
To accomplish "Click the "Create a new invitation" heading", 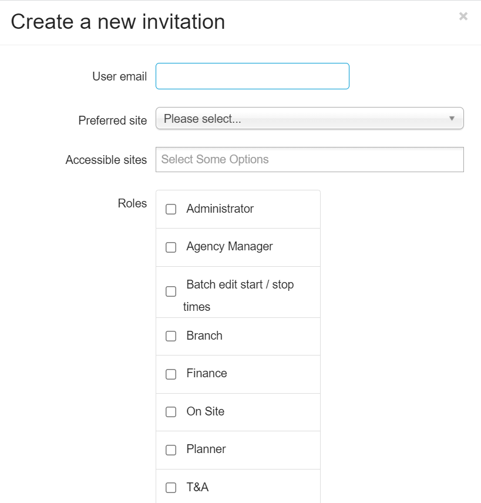I will [118, 22].
